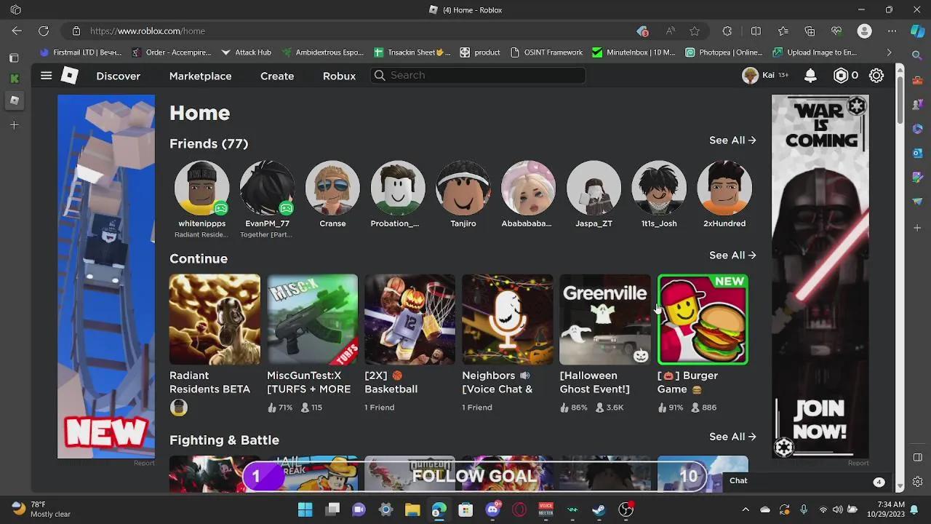Open the Opera GX taskbar icon
The width and height of the screenshot is (931, 524).
click(x=519, y=509)
